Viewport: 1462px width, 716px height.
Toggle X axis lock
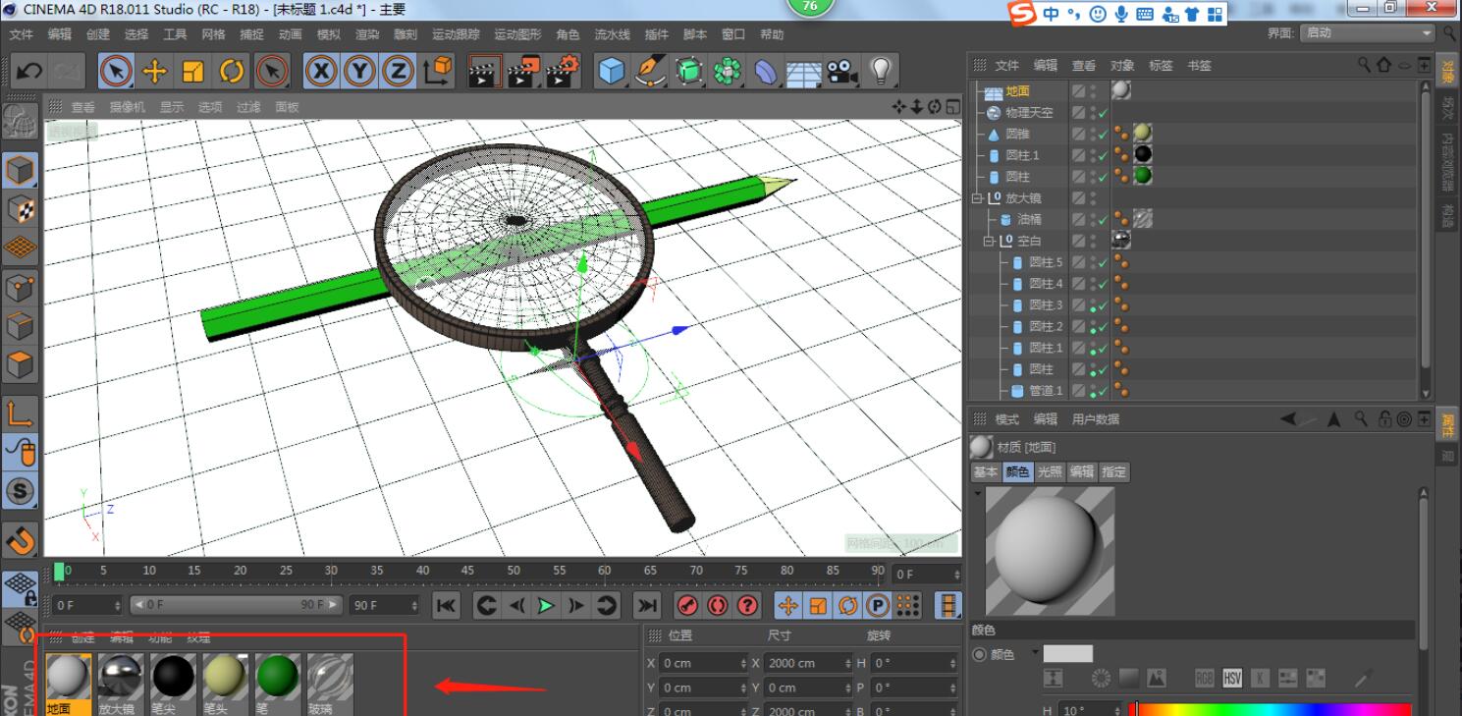(x=321, y=71)
